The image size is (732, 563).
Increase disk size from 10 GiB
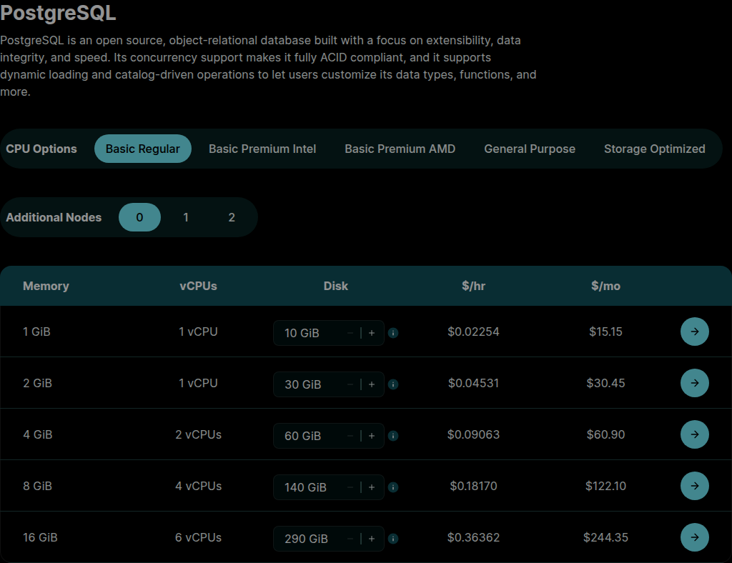click(x=372, y=333)
